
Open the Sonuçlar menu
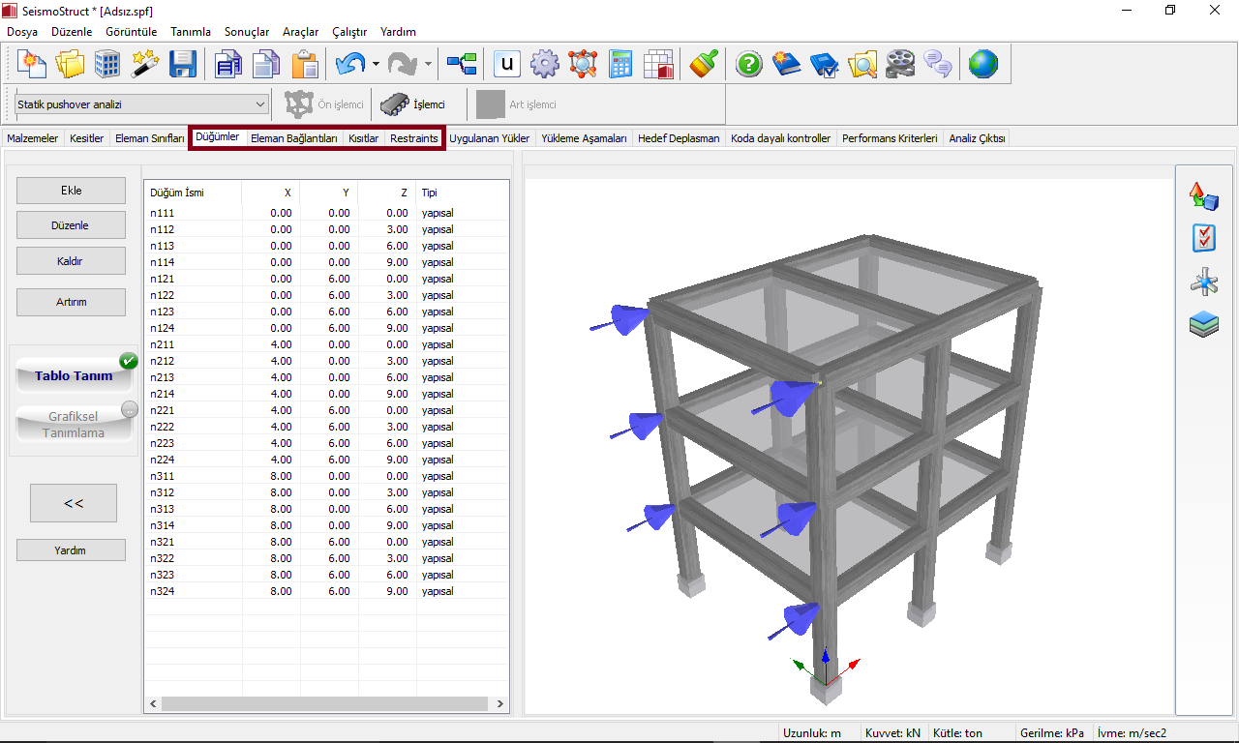(247, 32)
